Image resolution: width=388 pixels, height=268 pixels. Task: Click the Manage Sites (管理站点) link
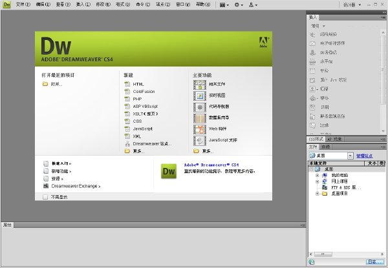[x=364, y=156]
